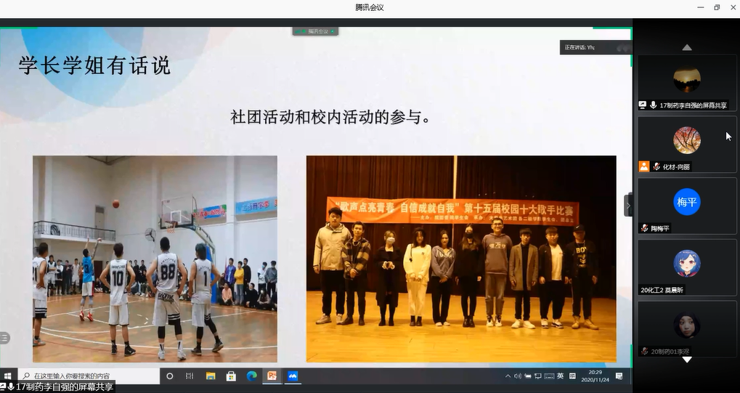Click the basketball game photo on slide
Image resolution: width=740 pixels, height=393 pixels.
point(155,258)
